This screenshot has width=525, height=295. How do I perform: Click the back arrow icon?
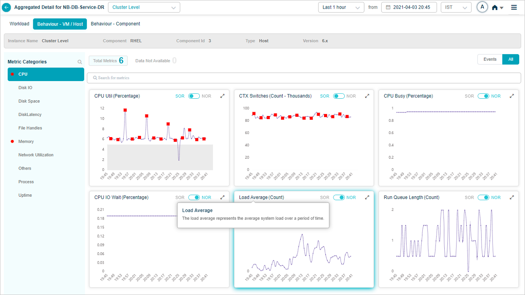[x=7, y=7]
